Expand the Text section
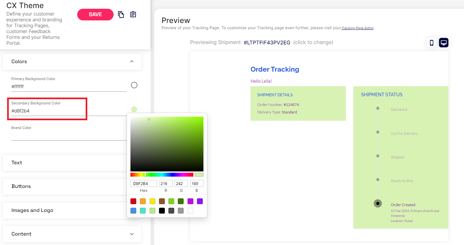464x245 pixels. click(65, 163)
